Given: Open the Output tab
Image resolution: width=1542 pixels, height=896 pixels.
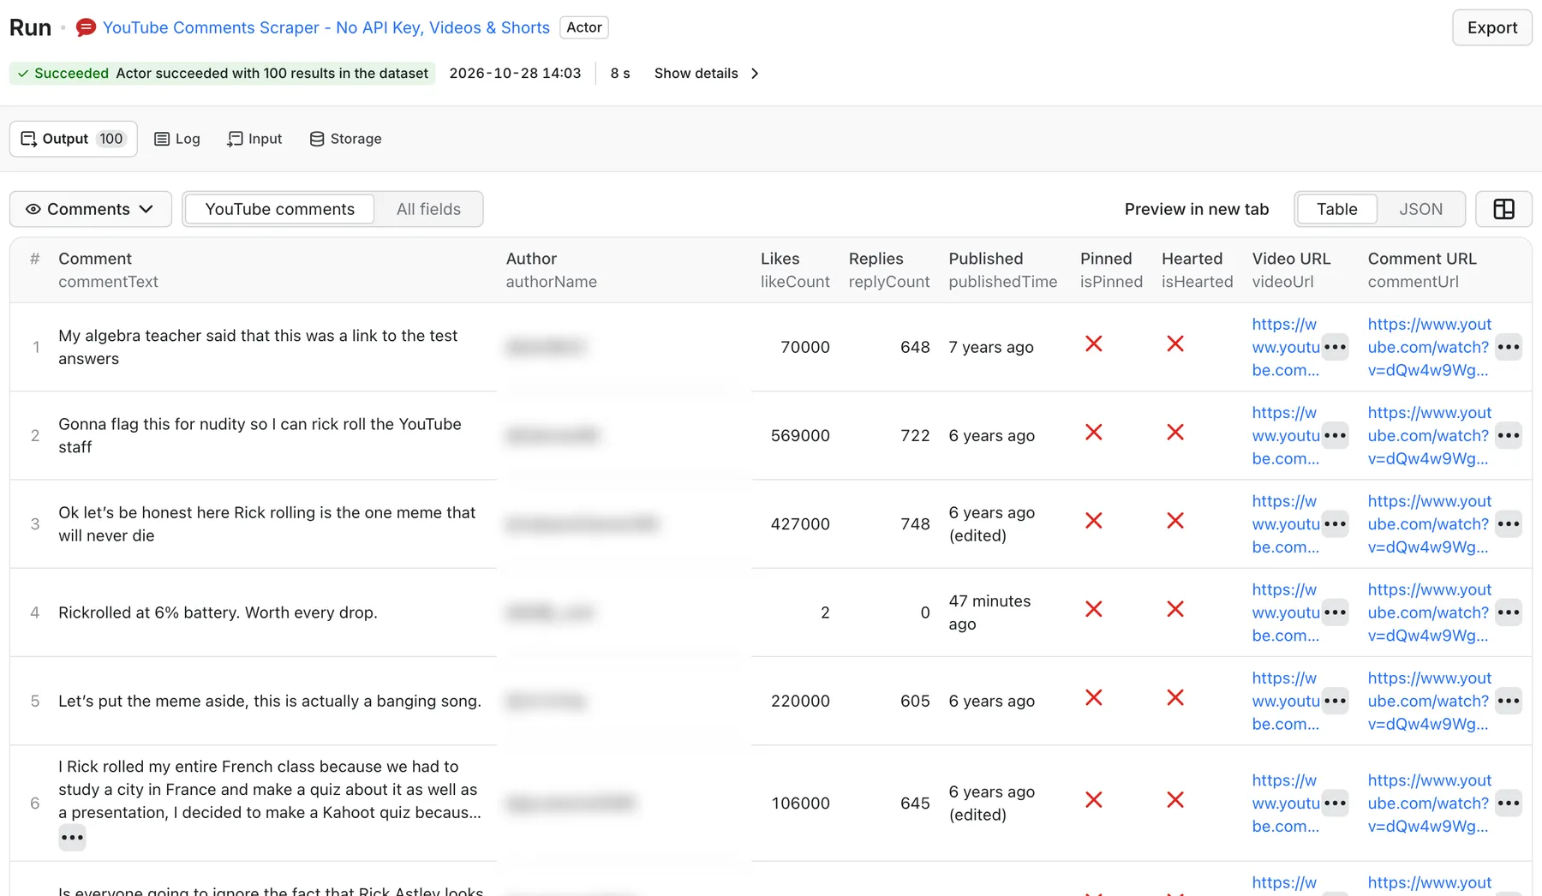Looking at the screenshot, I should tap(74, 139).
